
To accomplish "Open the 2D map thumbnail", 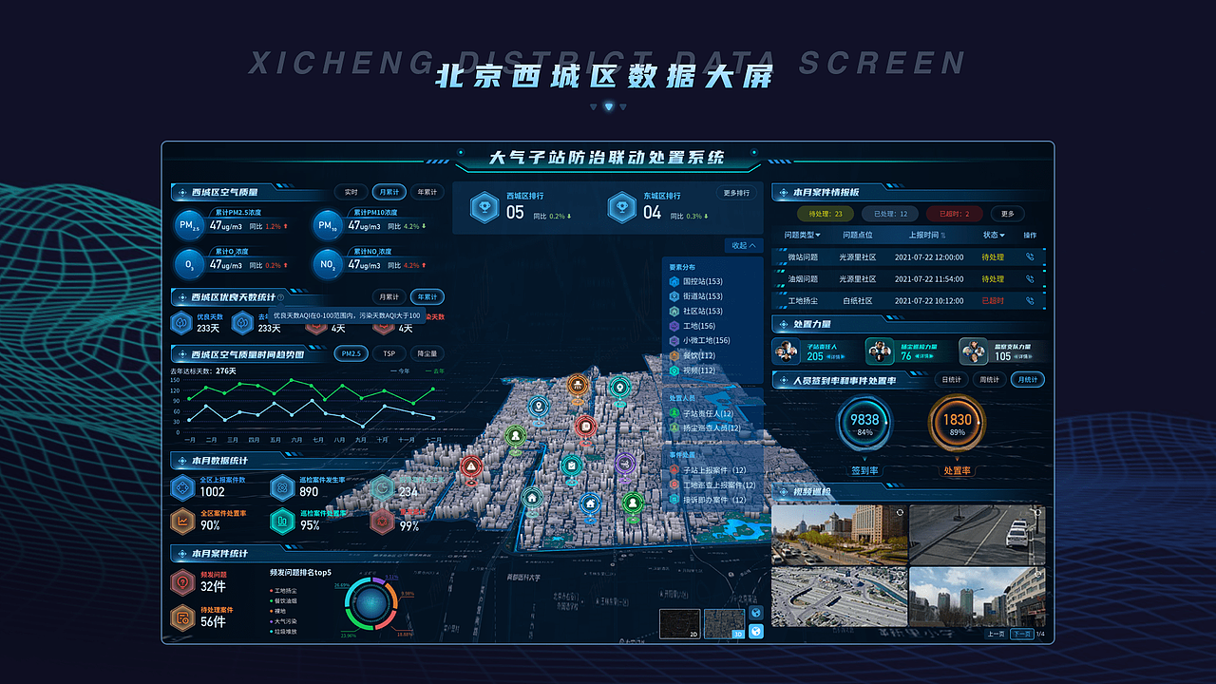I will 679,624.
